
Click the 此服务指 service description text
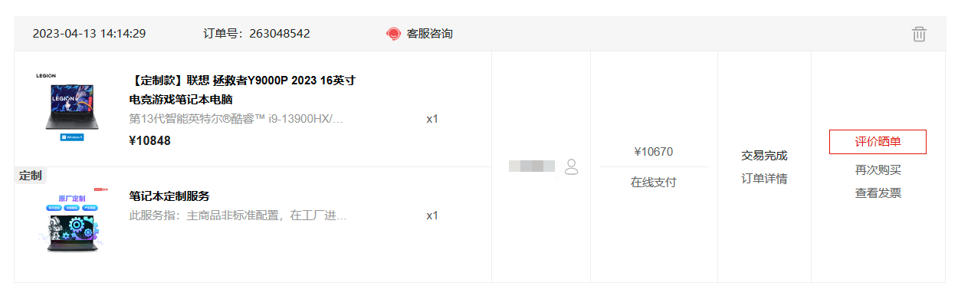238,216
